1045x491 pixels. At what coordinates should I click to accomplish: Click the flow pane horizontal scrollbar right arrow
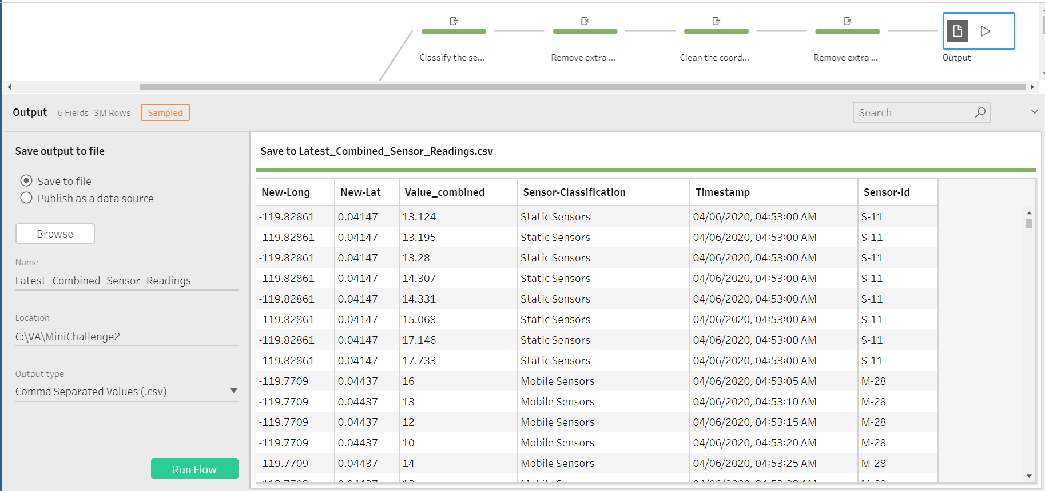click(x=1032, y=87)
